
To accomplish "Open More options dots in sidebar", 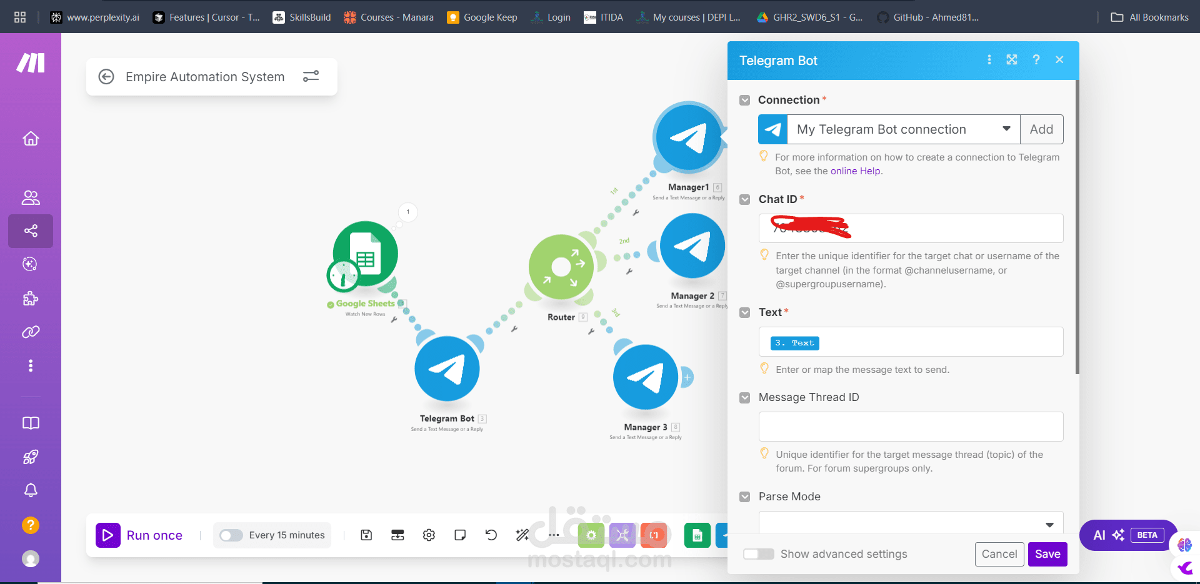I will (31, 365).
